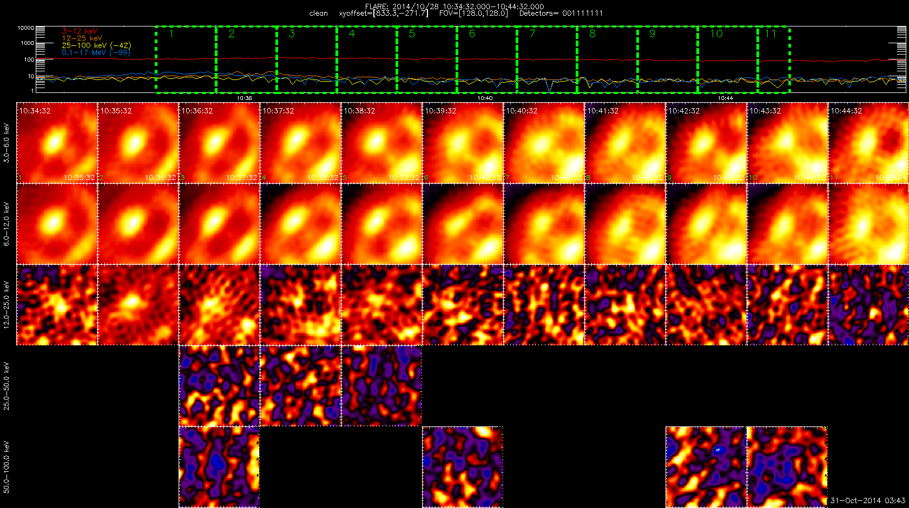Select the 3.0-6.0 keV image stamped 10:35:32
This screenshot has width=909, height=508.
138,143
